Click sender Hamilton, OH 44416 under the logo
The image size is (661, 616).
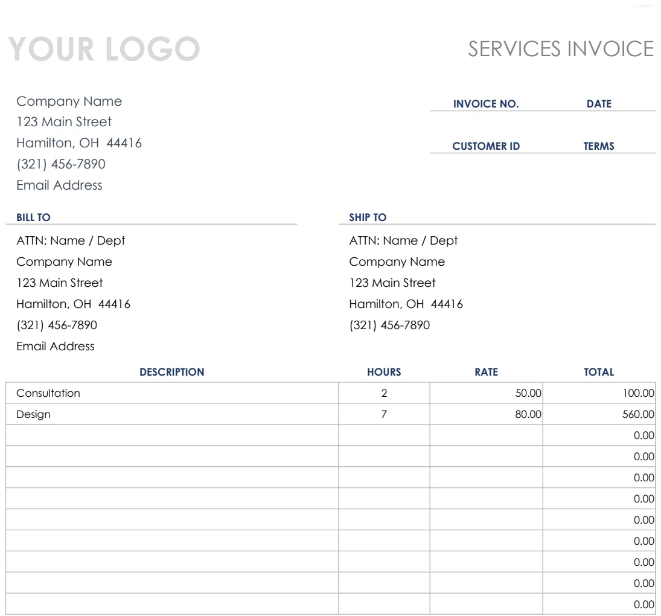[79, 143]
